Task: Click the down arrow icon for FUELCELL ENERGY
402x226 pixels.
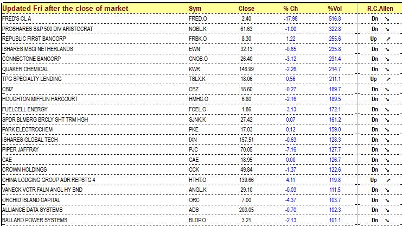Action: pyautogui.click(x=387, y=110)
